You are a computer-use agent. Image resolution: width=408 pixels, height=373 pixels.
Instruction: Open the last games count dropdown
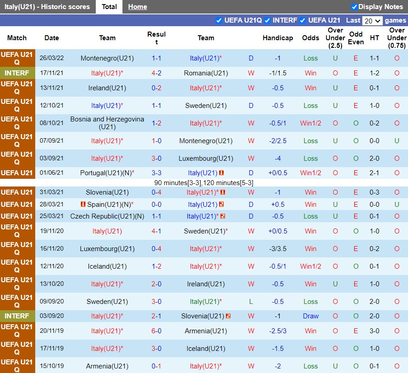(372, 21)
